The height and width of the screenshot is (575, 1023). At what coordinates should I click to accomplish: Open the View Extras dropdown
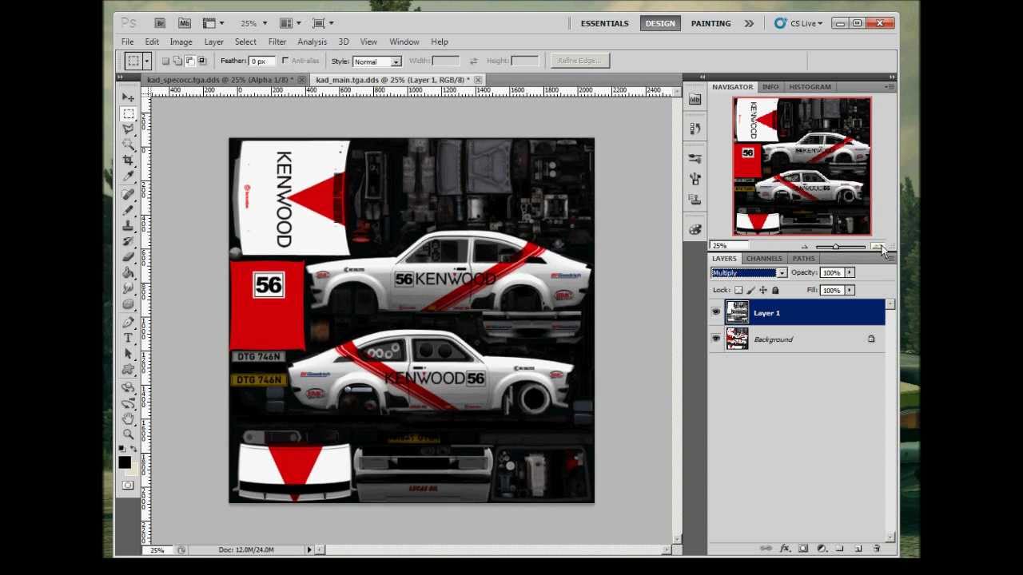[213, 23]
